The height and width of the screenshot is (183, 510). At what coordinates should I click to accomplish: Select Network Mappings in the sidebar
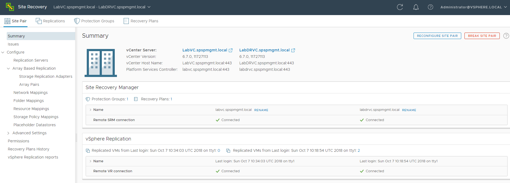pyautogui.click(x=30, y=93)
